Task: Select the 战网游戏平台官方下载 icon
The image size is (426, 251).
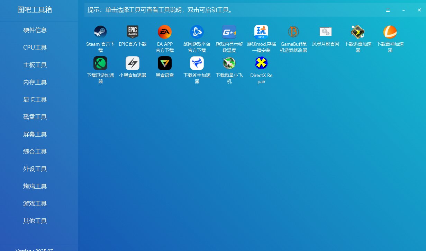Action: (x=197, y=32)
